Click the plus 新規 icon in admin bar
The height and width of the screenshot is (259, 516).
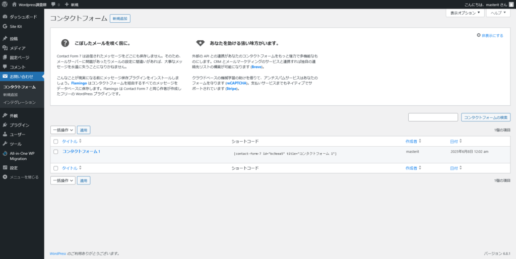click(67, 5)
